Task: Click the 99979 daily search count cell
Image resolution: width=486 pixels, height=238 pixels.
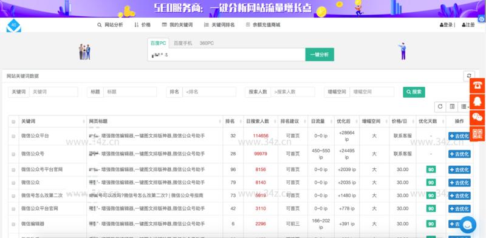Action: (261, 154)
